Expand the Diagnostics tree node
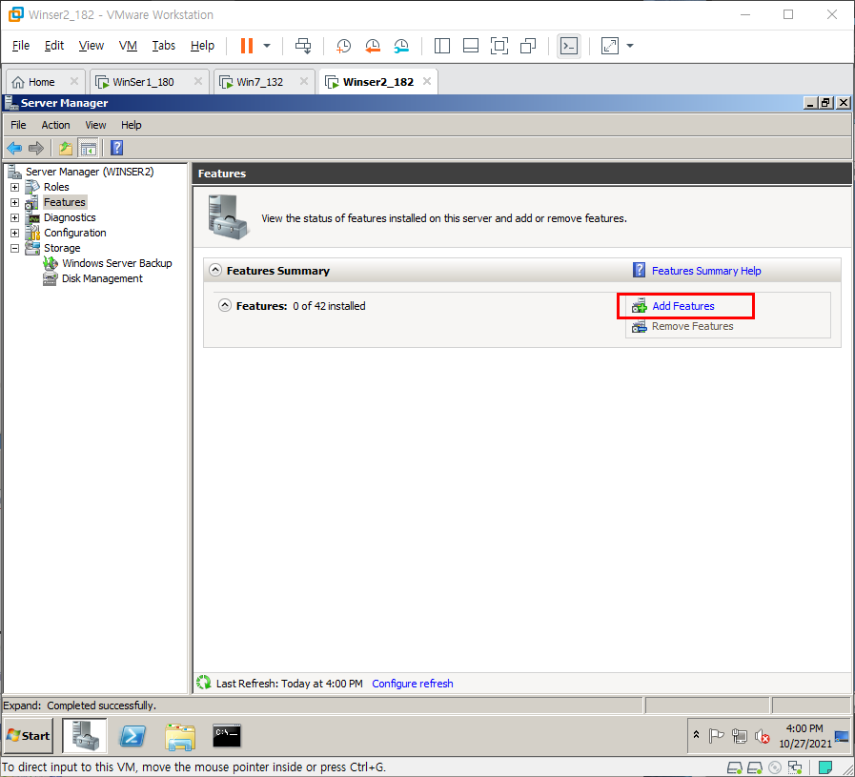This screenshot has width=855, height=777. (14, 217)
